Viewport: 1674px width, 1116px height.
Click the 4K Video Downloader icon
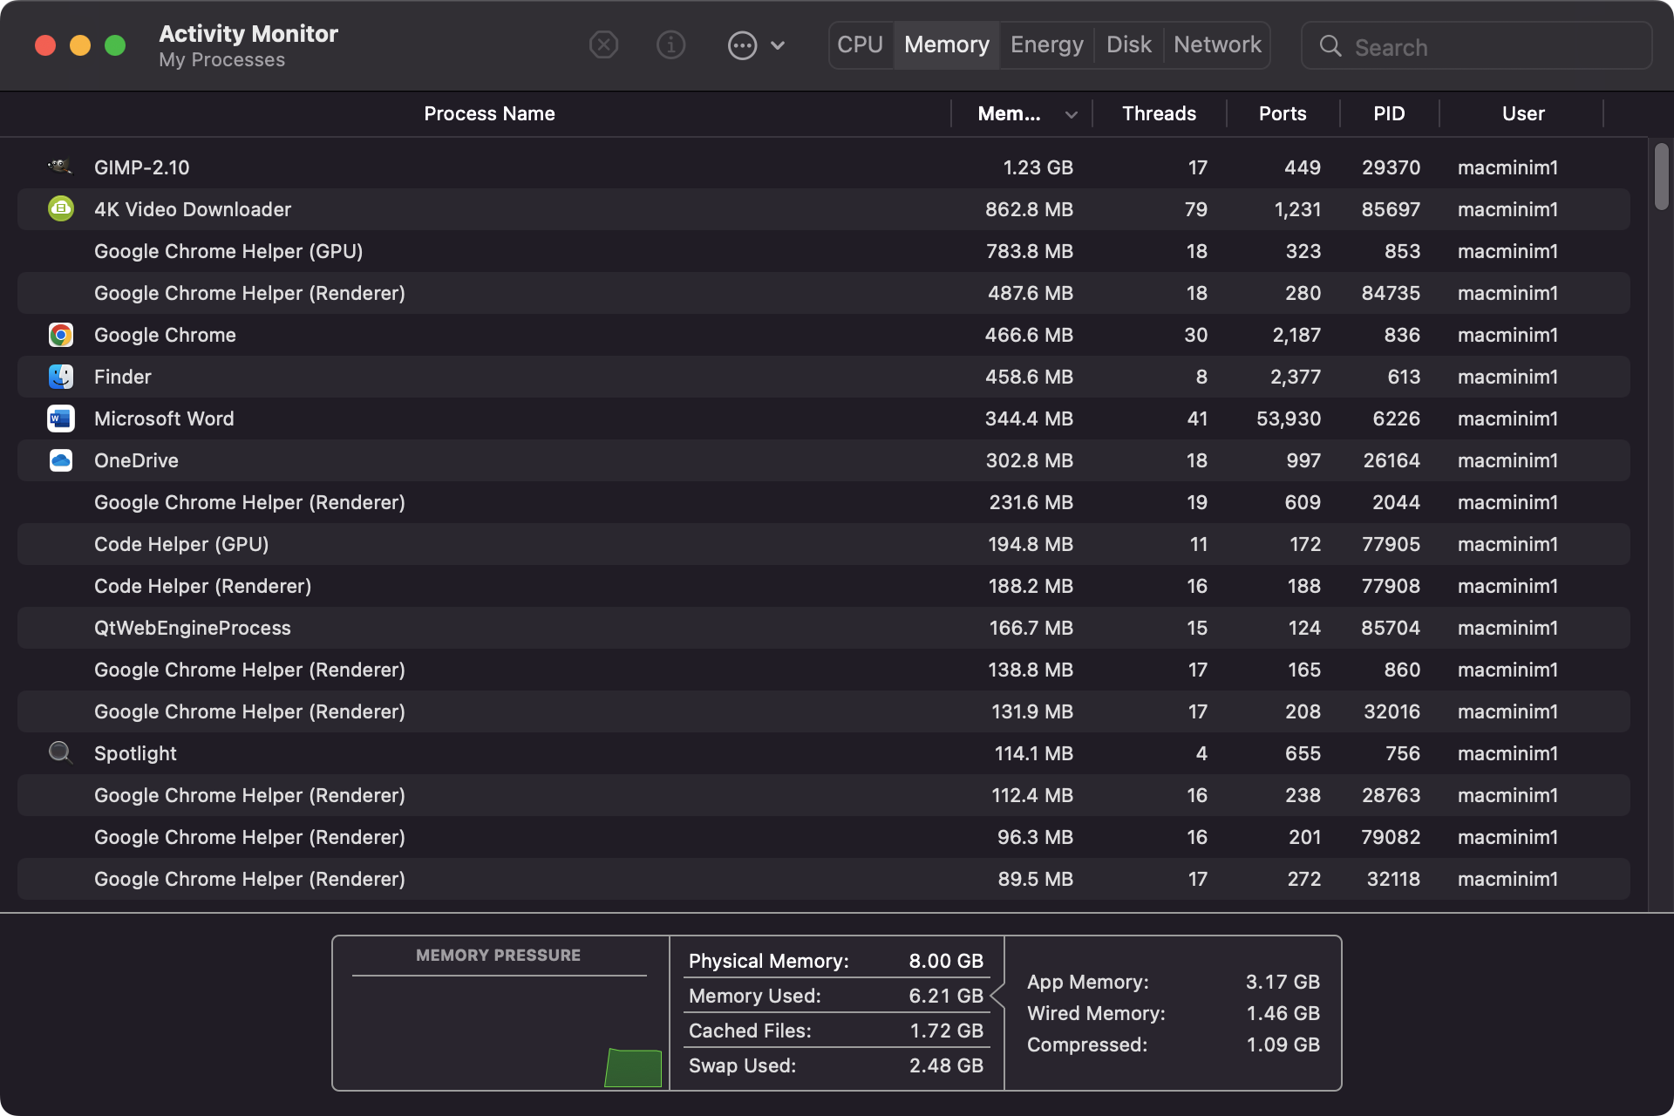click(x=60, y=208)
